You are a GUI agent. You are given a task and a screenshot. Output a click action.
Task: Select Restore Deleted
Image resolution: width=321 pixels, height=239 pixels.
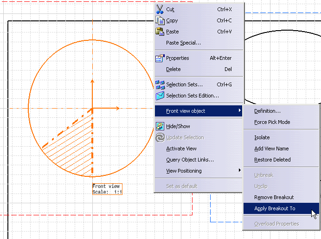281,160
